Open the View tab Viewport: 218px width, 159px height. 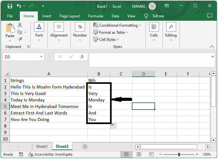coord(131,16)
